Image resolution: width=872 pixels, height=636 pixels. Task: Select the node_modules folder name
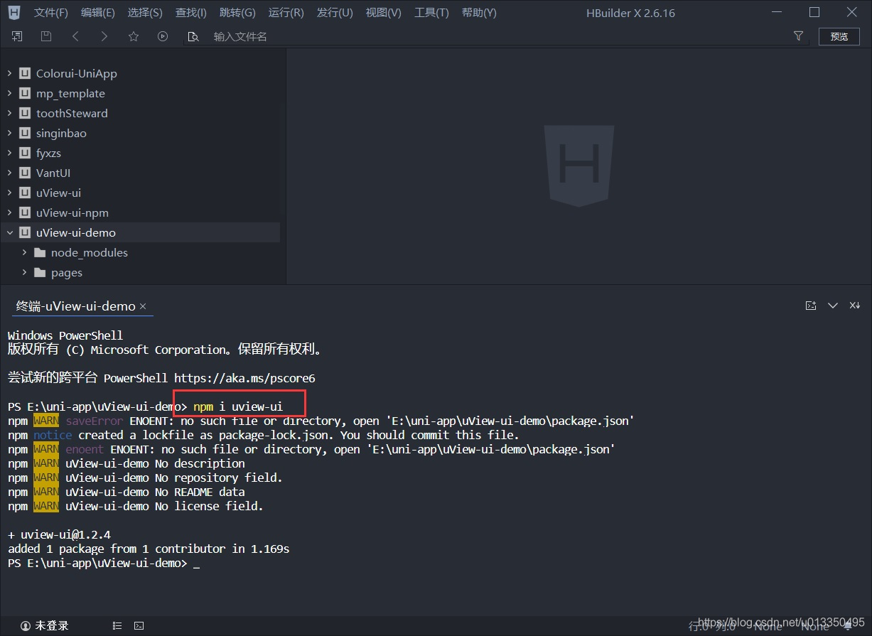(x=90, y=252)
